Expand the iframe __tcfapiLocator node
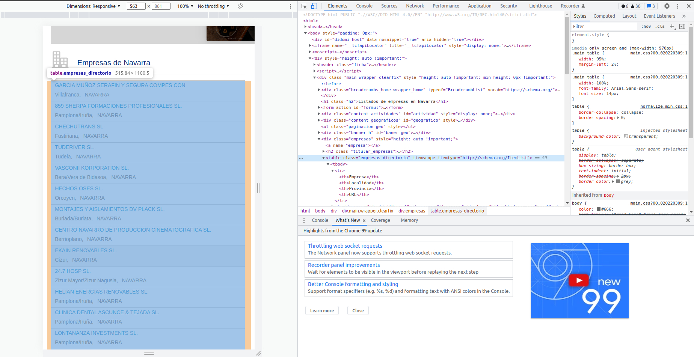Image resolution: width=694 pixels, height=357 pixels. coord(310,46)
